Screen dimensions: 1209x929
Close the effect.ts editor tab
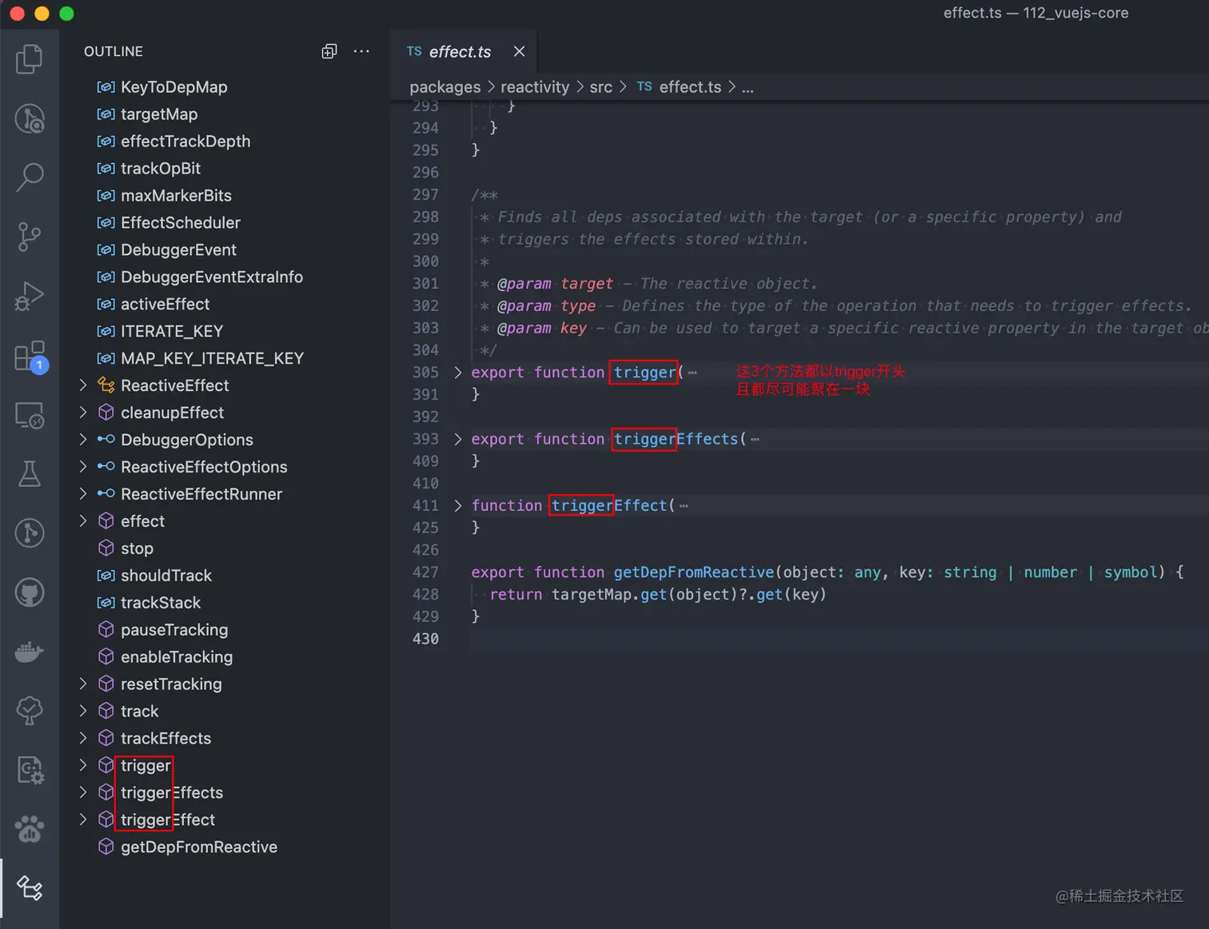[519, 51]
